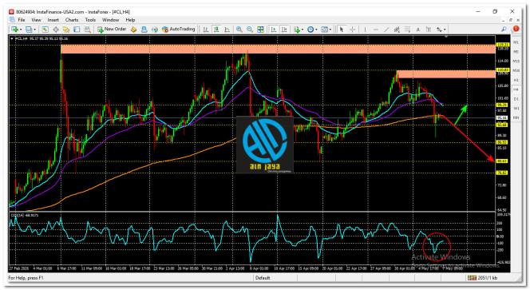Open the Data Window icon
This screenshot has width=530, height=290.
(56, 30)
